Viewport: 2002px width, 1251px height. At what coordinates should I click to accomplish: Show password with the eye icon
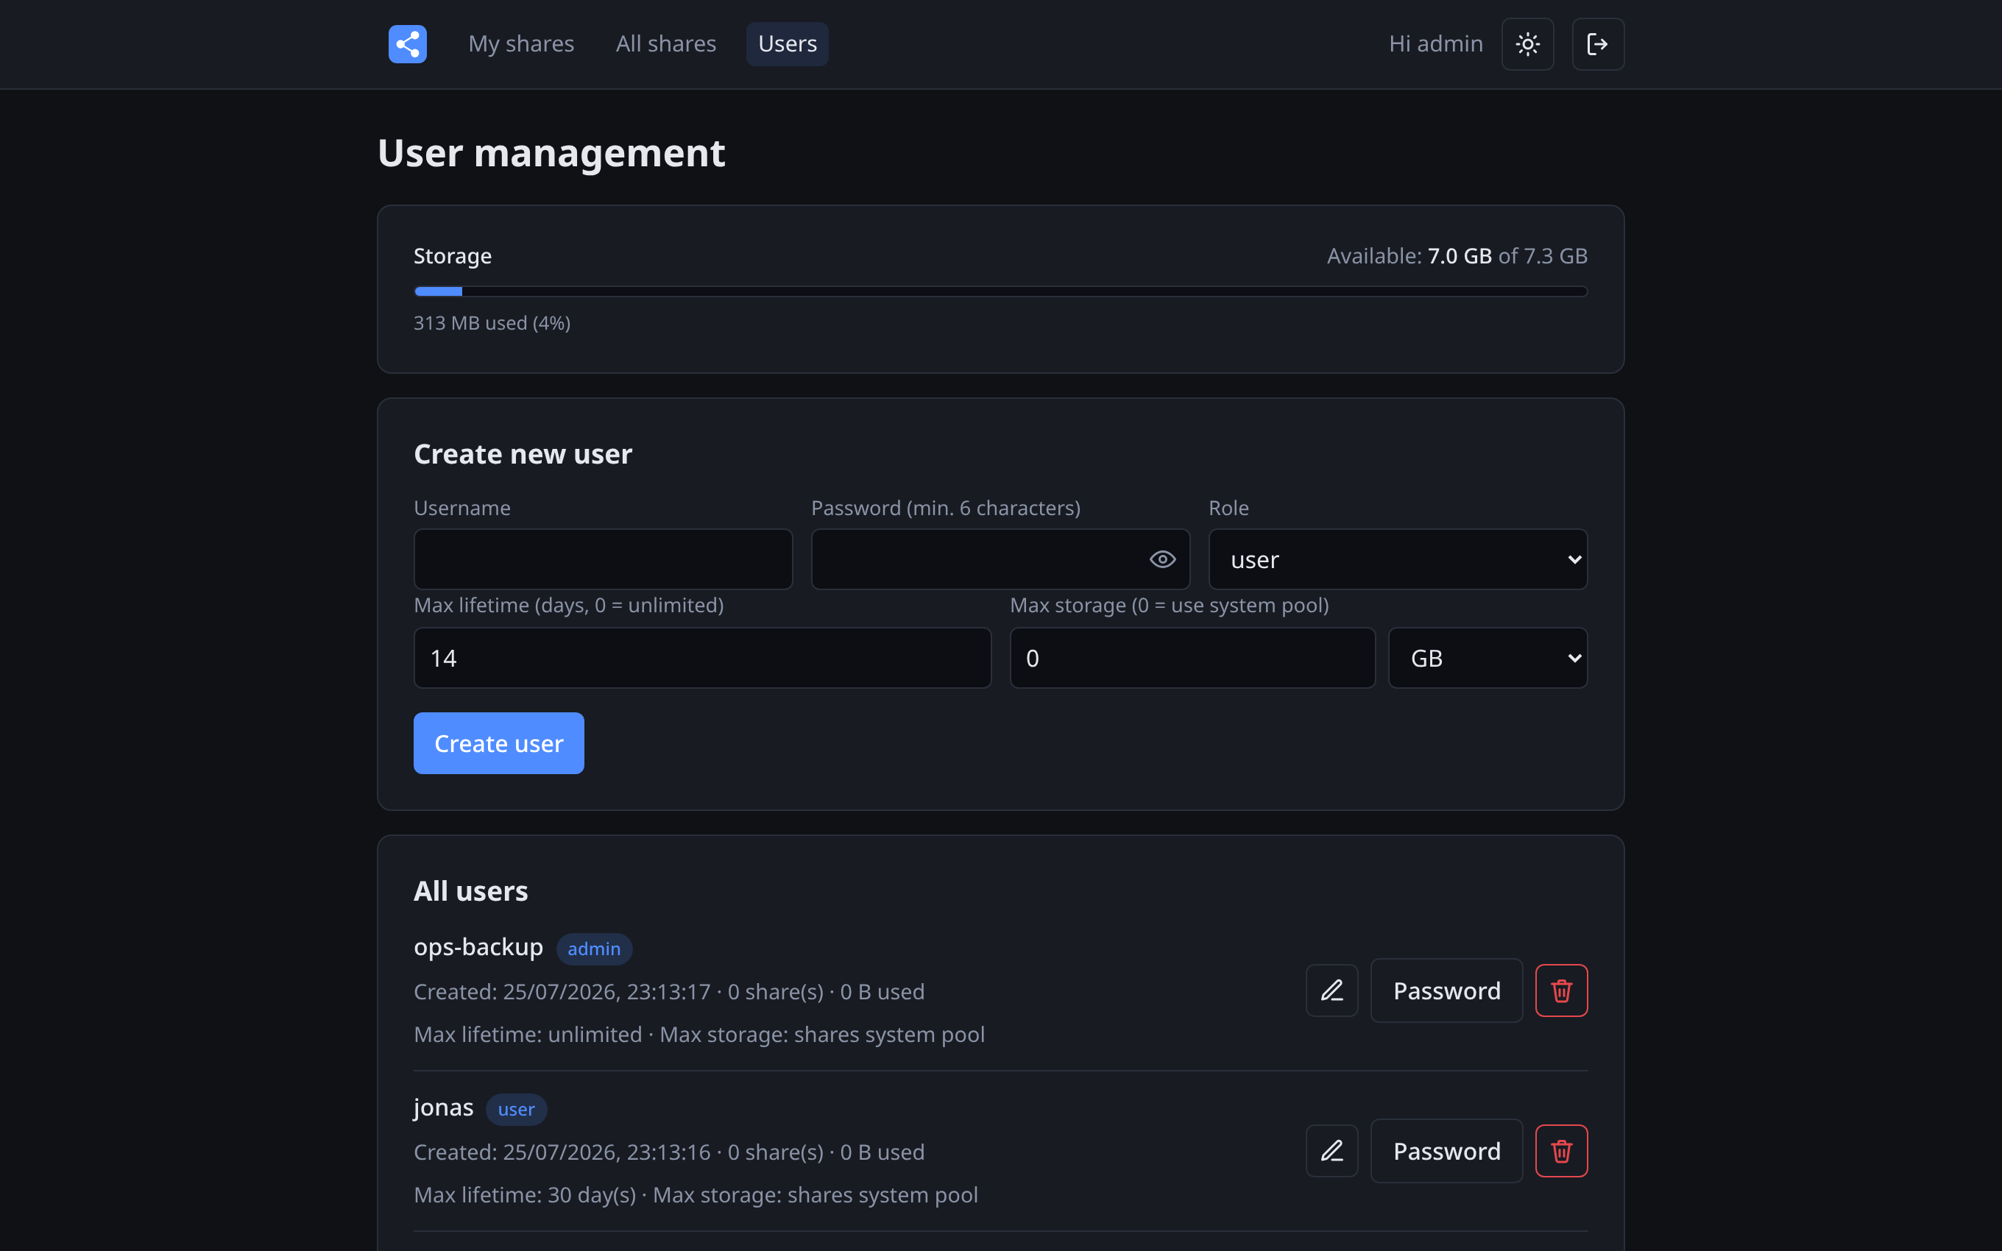(1162, 559)
